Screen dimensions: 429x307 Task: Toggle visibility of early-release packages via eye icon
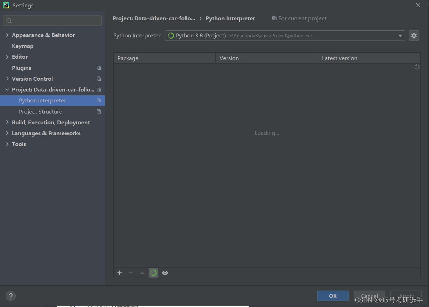pos(165,273)
